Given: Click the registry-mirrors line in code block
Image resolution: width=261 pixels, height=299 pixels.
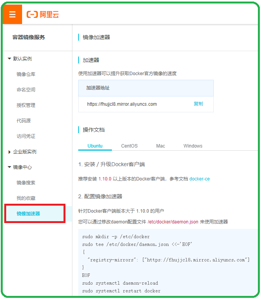Looking at the screenshot, I should [x=168, y=260].
